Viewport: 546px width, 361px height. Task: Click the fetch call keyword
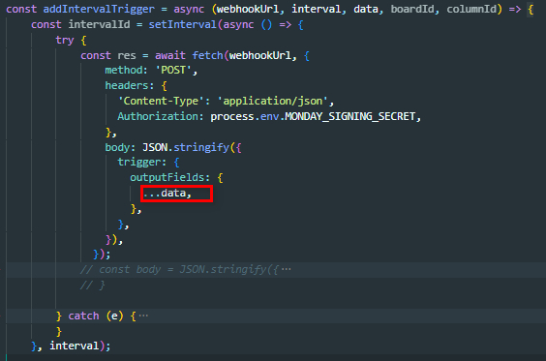[207, 55]
